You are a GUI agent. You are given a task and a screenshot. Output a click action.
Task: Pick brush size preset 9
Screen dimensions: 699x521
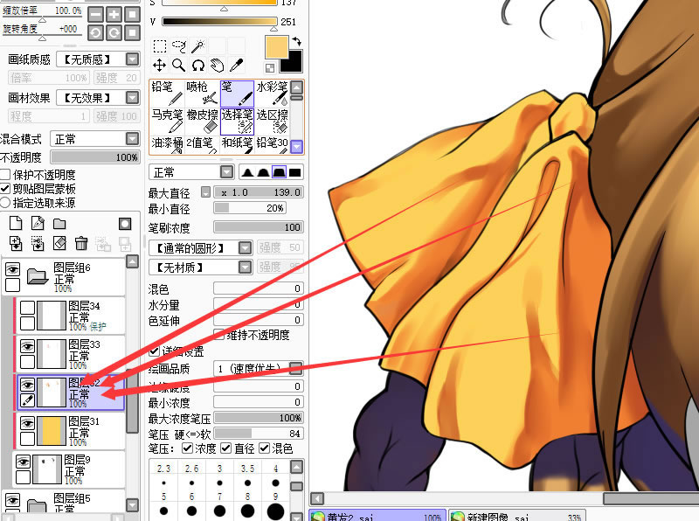click(x=275, y=505)
